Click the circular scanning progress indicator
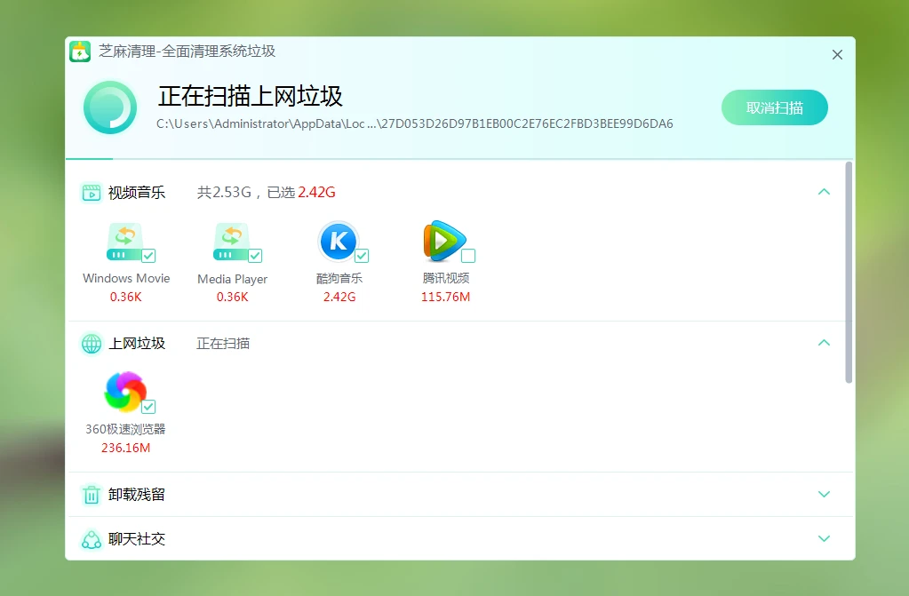Viewport: 909px width, 596px height. point(110,107)
